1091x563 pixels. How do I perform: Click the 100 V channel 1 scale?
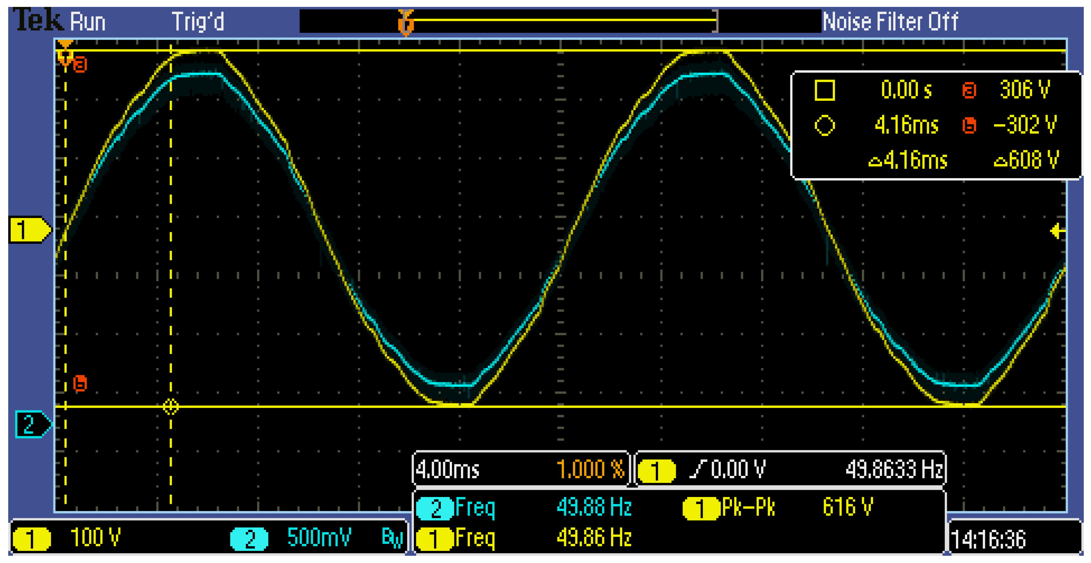(95, 538)
